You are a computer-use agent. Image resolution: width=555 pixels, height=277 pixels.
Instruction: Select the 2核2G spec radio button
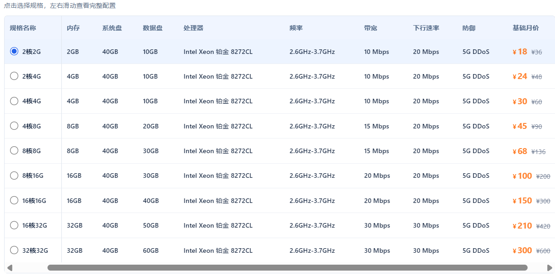click(x=14, y=52)
